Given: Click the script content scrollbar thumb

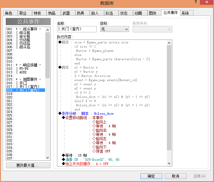Looking at the screenshot, I should (169, 98).
